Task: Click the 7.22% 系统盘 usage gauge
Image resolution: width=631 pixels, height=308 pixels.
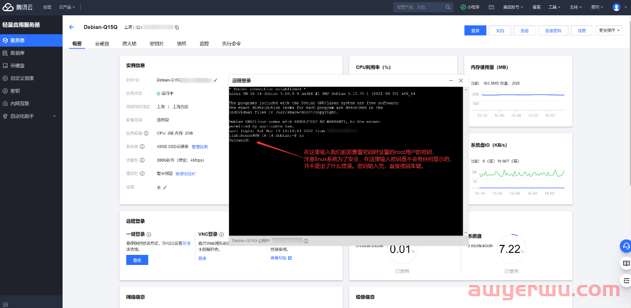Action: click(511, 250)
